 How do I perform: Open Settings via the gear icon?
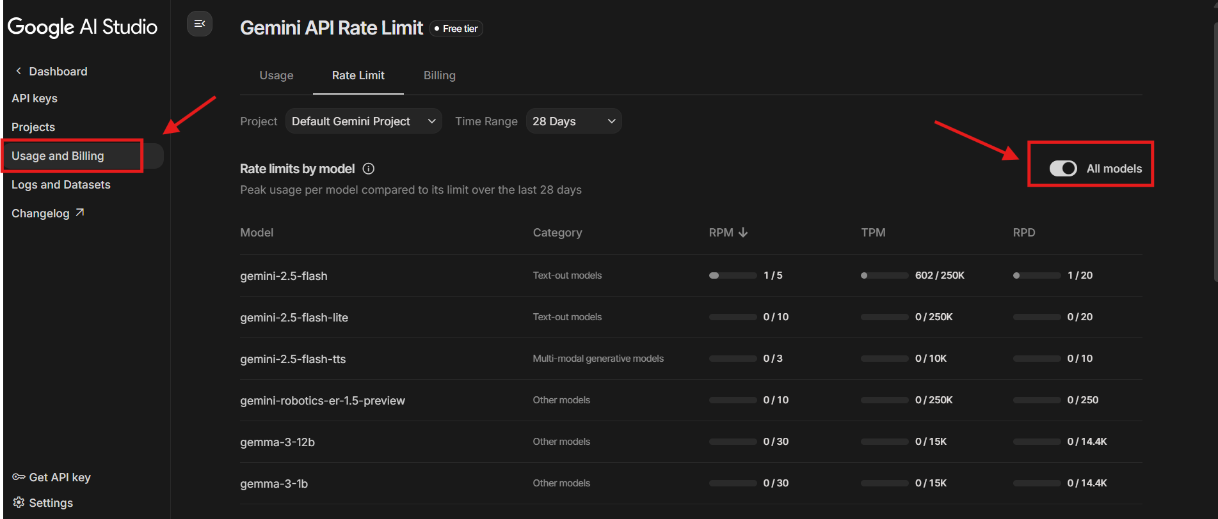(x=19, y=502)
